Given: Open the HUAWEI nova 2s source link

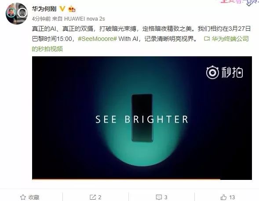Looking at the screenshot, I should click(84, 19).
